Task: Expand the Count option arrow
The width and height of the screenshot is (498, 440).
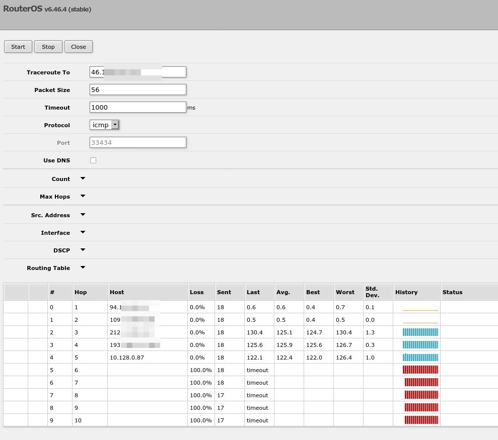Action: [83, 179]
